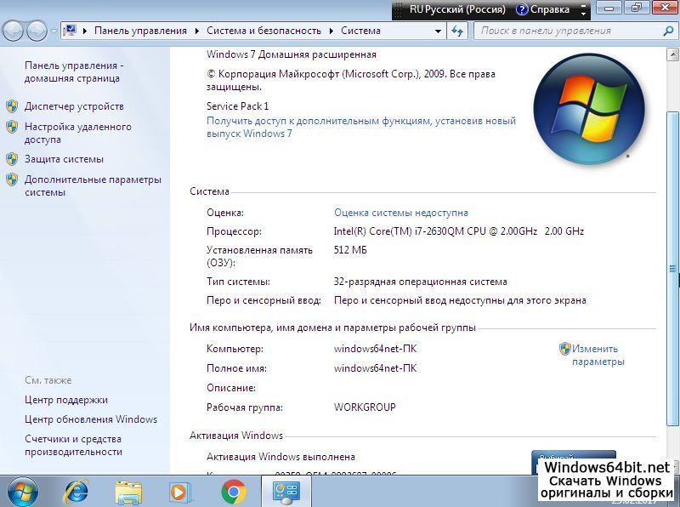The image size is (680, 507).
Task: Click the Изменить параметры link
Action: (x=597, y=355)
